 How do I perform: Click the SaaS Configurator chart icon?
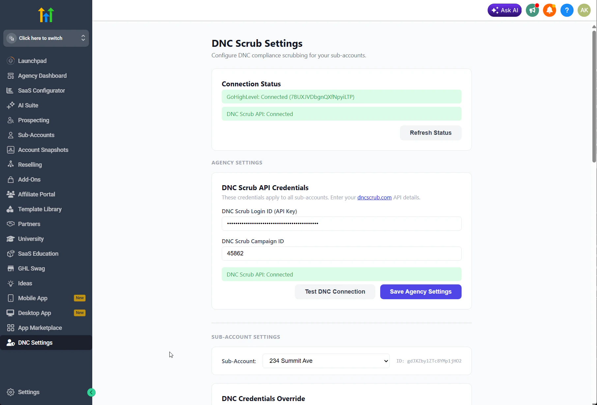pos(10,90)
